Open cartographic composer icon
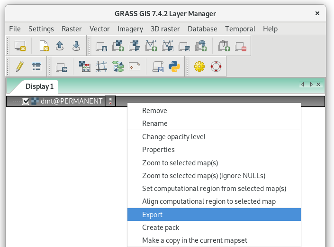The height and width of the screenshot is (247, 334). pyautogui.click(x=135, y=66)
